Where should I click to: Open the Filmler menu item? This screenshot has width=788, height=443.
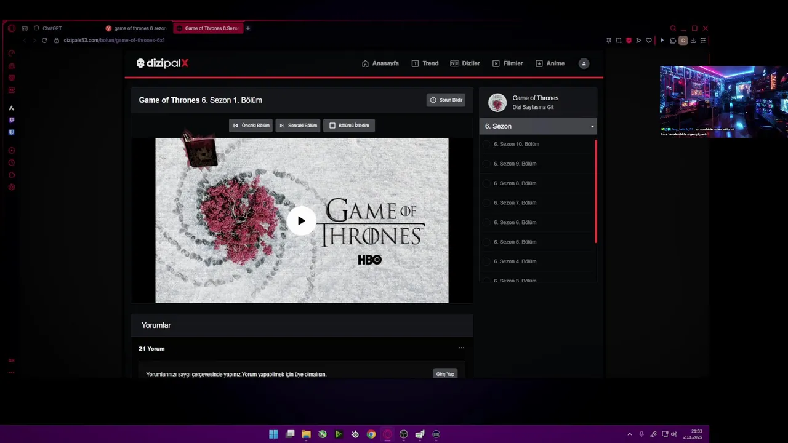click(507, 63)
